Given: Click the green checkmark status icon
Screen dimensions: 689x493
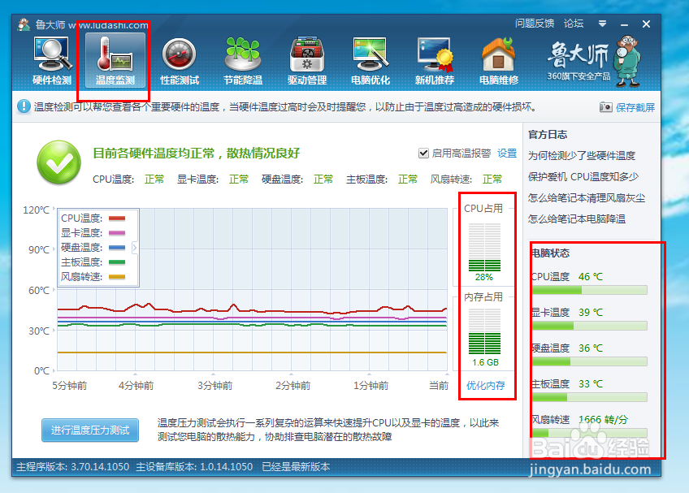Looking at the screenshot, I should pyautogui.click(x=58, y=162).
